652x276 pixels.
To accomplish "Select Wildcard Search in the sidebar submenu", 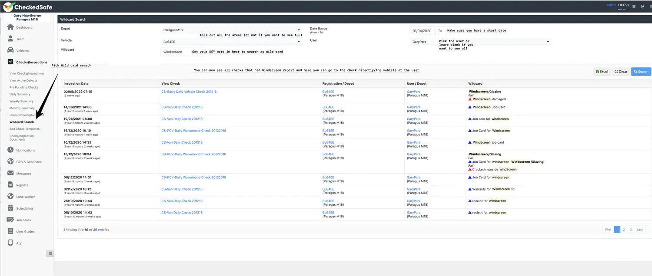I will tap(22, 122).
